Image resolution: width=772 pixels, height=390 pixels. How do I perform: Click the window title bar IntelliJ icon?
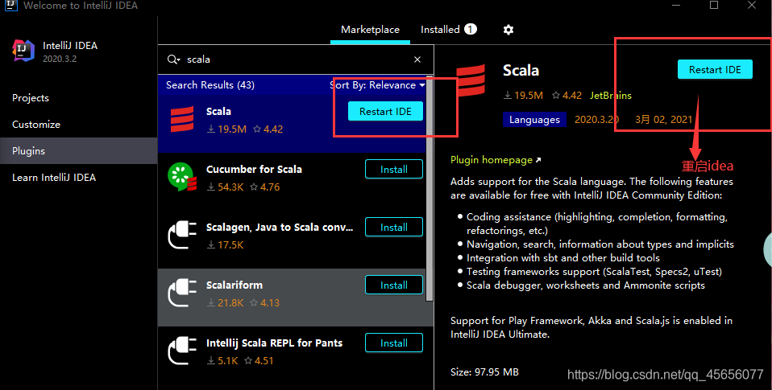coord(10,6)
